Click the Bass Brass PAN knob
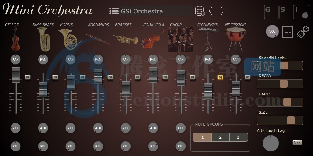Image resolution: width=313 pixels, height=156 pixels. [43, 59]
